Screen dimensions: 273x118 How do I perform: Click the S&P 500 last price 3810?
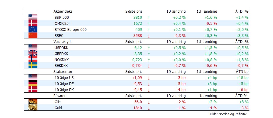pyautogui.click(x=138, y=18)
